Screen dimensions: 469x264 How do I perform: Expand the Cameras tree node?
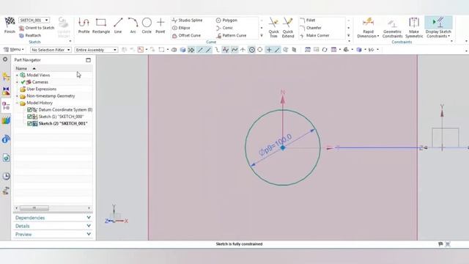(x=17, y=82)
